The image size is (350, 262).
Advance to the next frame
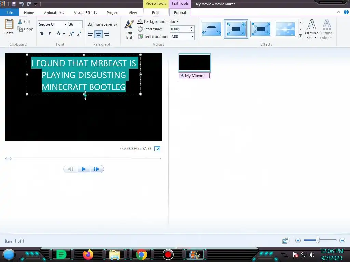pos(97,169)
